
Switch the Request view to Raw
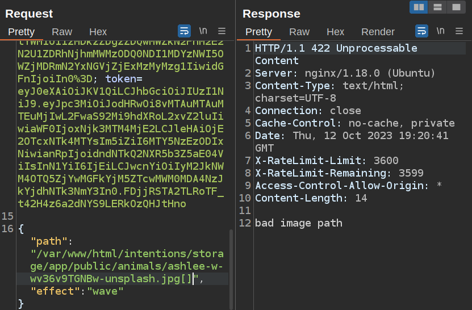click(x=62, y=32)
